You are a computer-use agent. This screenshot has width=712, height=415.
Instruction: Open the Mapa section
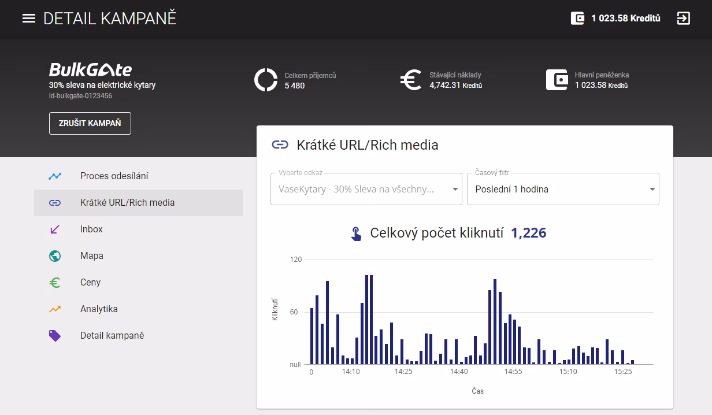point(138,256)
